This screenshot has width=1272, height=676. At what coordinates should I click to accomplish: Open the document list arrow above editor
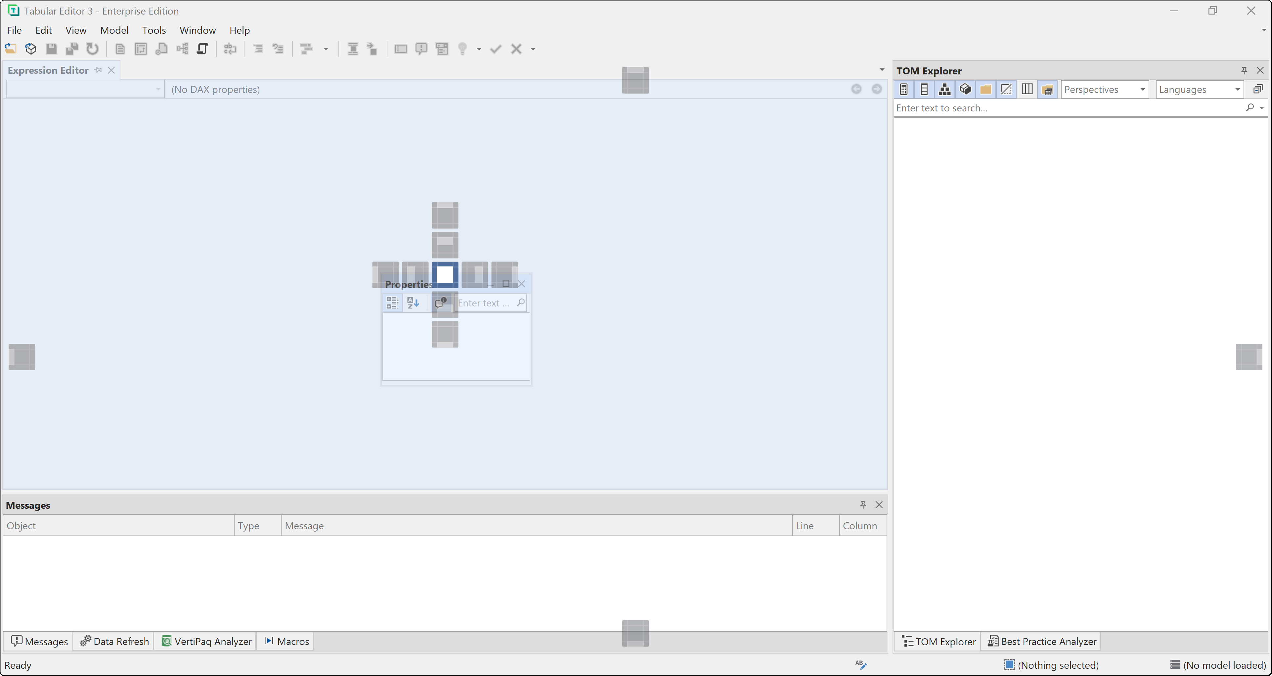point(882,69)
